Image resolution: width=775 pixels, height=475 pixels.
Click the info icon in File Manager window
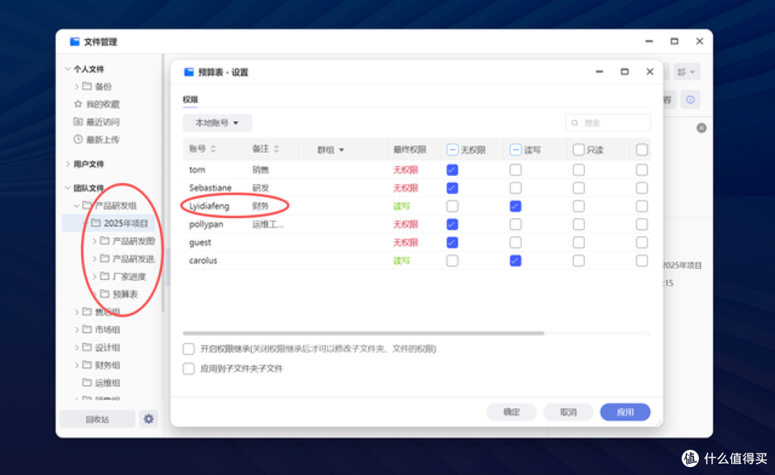(x=690, y=100)
